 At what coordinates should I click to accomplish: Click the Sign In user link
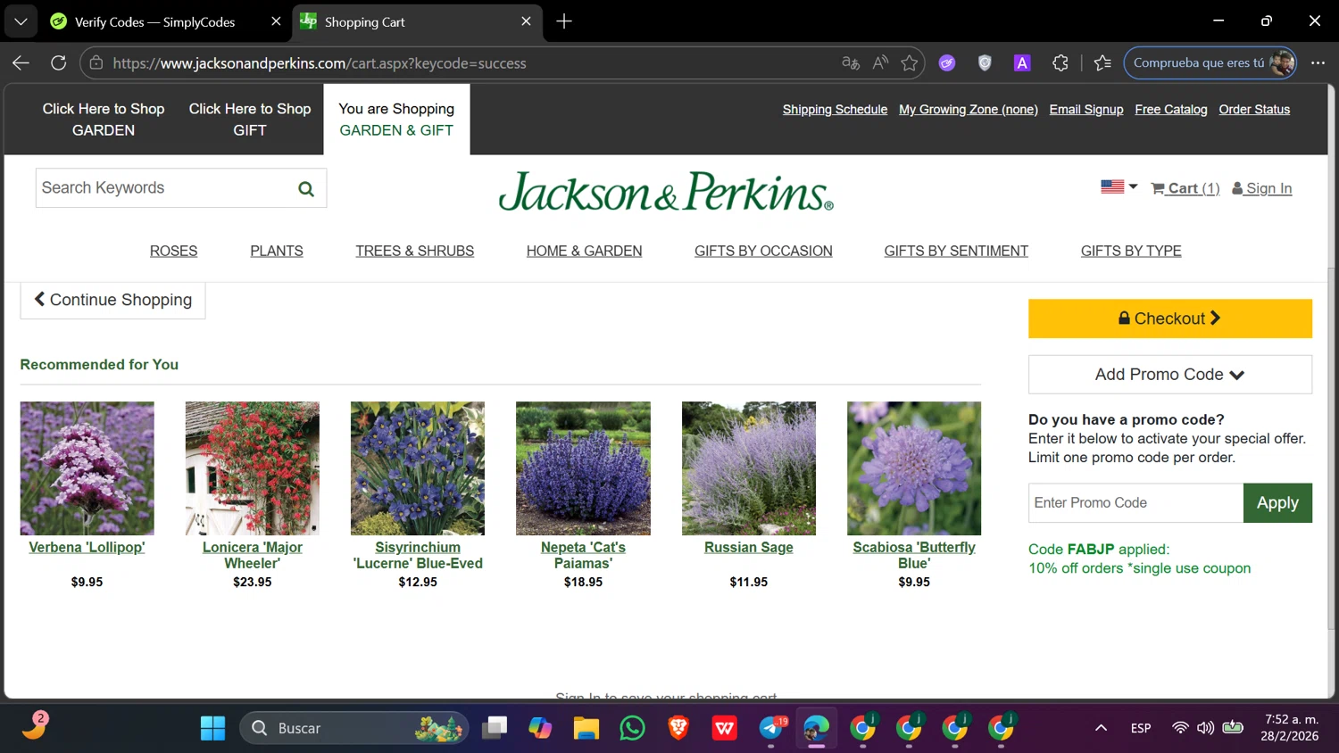coord(1262,188)
